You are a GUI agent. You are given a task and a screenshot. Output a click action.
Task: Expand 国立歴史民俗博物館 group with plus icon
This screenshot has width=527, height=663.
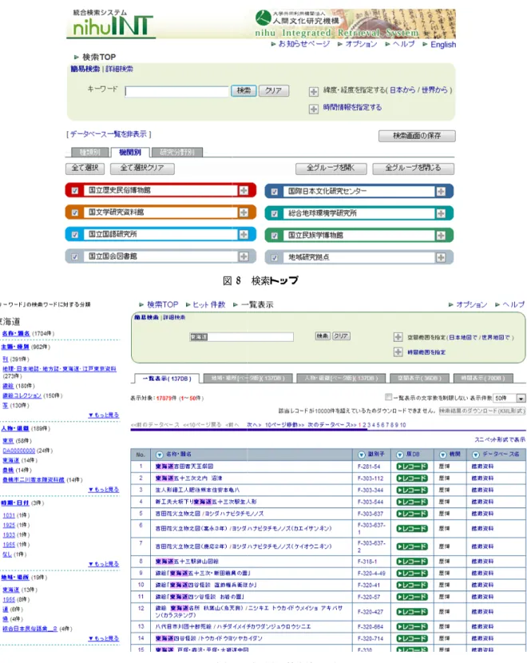244,190
